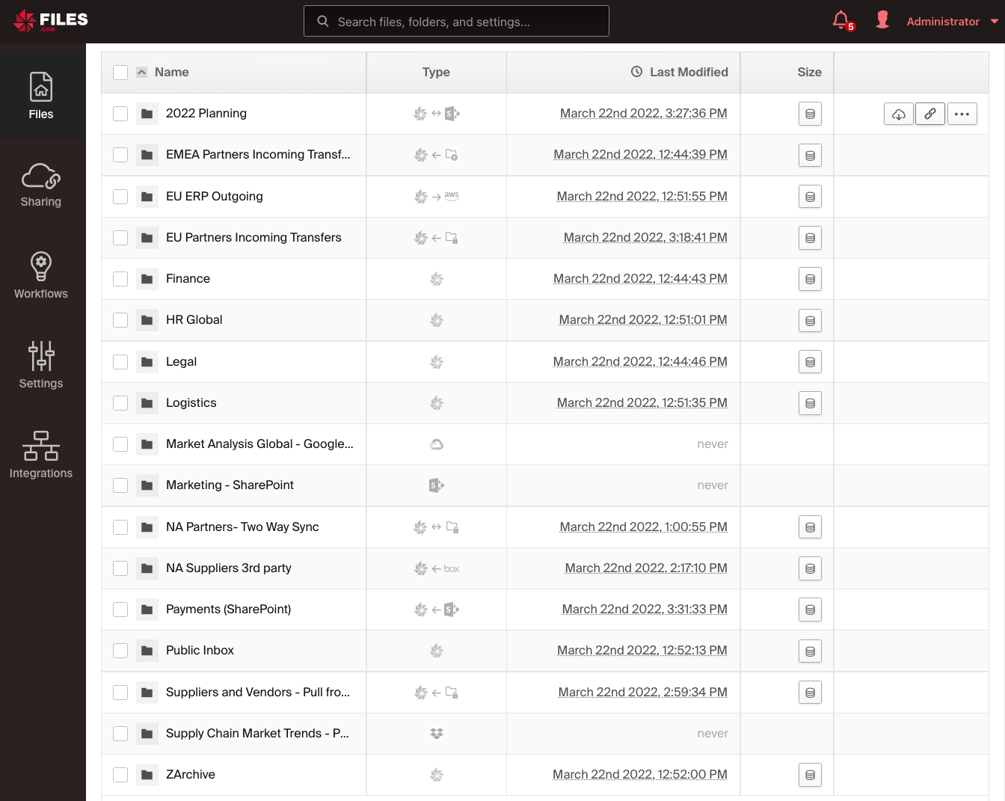Open more options menu for 2022 Planning

click(962, 113)
